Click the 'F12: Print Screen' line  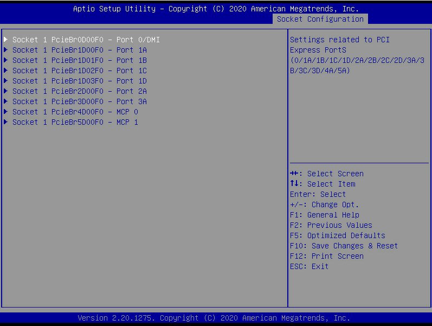327,256
